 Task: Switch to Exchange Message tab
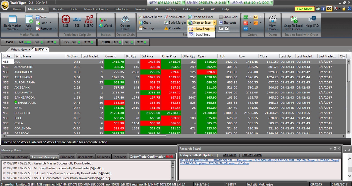(16, 157)
